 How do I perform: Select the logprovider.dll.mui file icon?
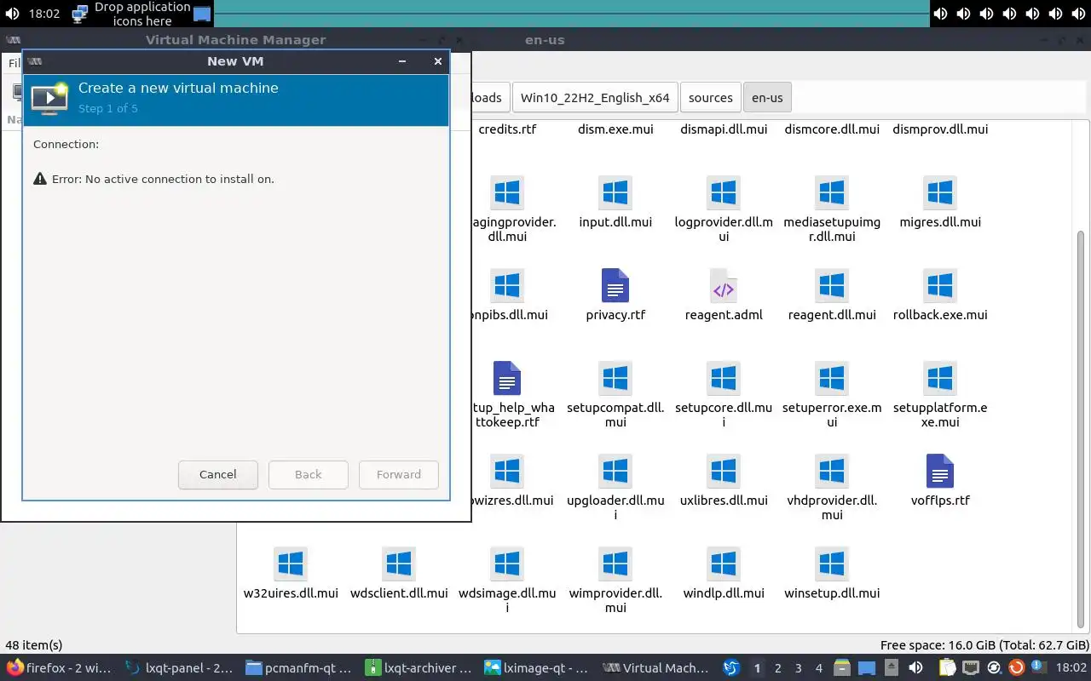(x=724, y=193)
